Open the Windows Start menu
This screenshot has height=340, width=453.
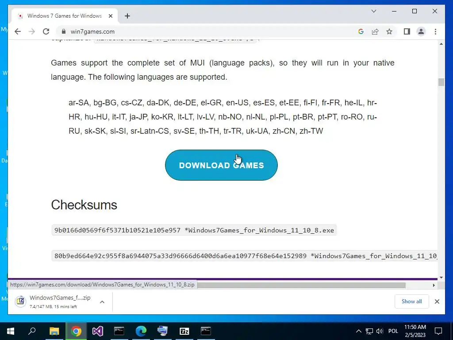tap(11, 331)
